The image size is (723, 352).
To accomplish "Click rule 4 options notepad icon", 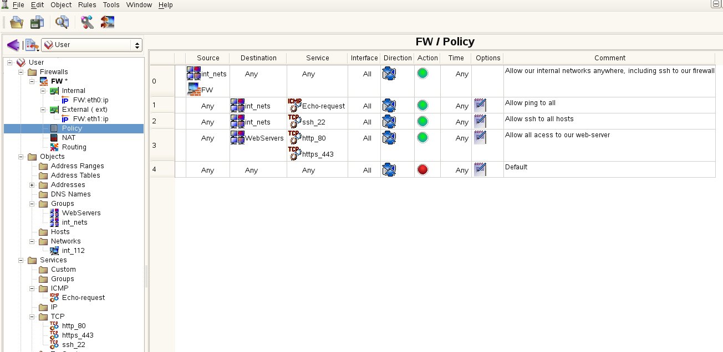I will (x=480, y=169).
